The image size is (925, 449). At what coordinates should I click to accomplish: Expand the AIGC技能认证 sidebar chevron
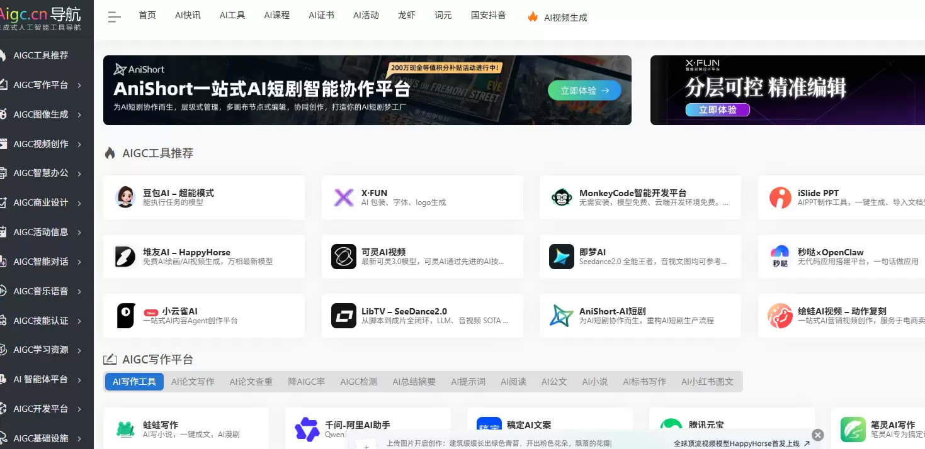point(80,321)
